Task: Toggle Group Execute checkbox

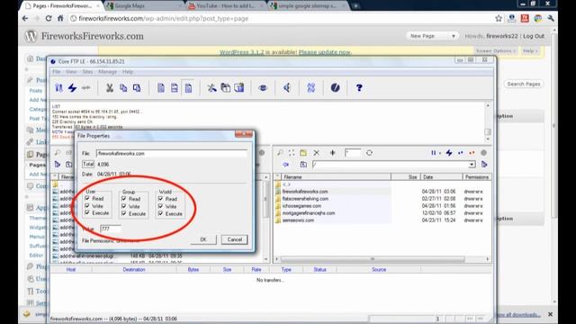Action: (x=124, y=213)
